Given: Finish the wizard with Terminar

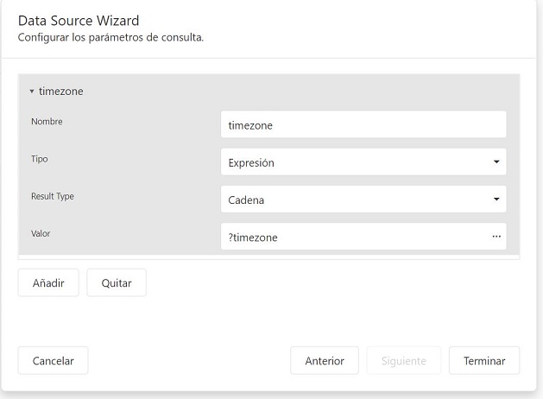Looking at the screenshot, I should tap(484, 360).
